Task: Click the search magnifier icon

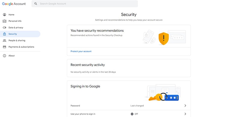Action: (x=36, y=4)
